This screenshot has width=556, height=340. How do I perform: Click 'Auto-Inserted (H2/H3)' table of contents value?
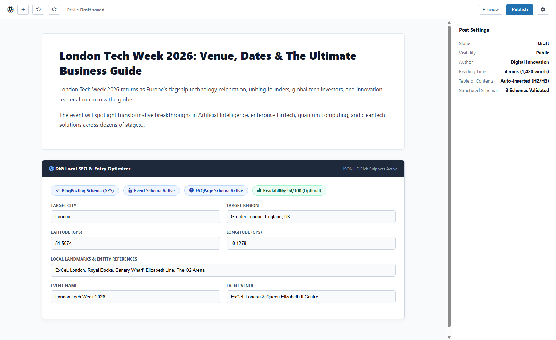525,81
